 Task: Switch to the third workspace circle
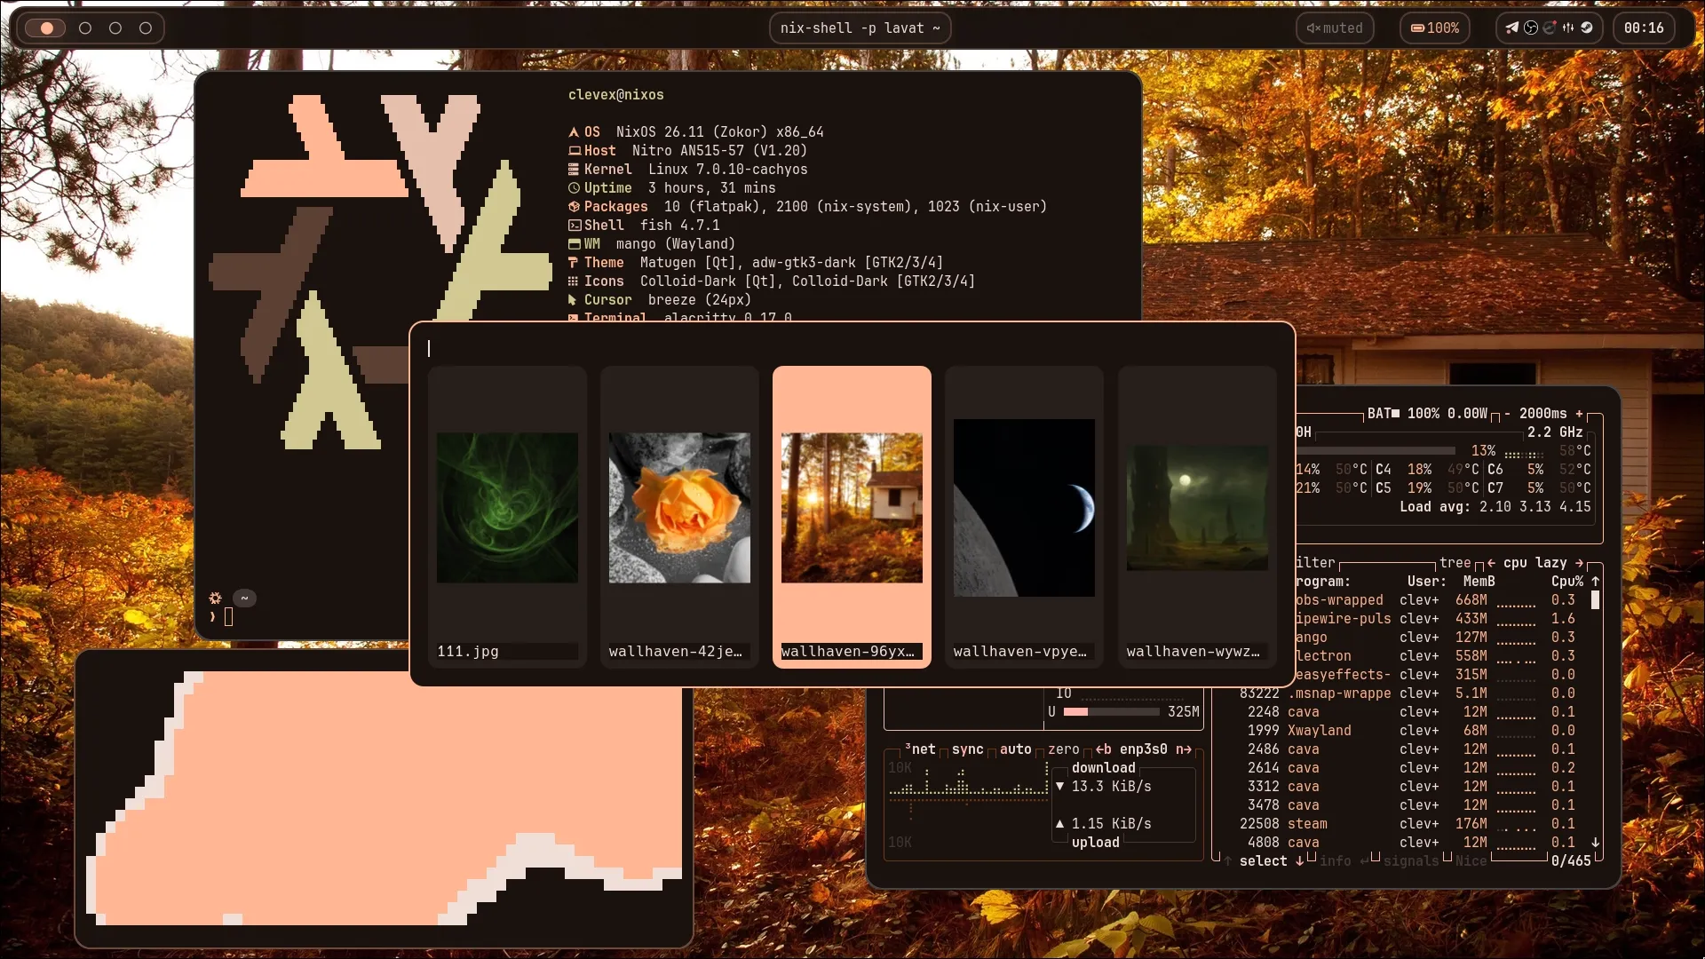pos(115,28)
